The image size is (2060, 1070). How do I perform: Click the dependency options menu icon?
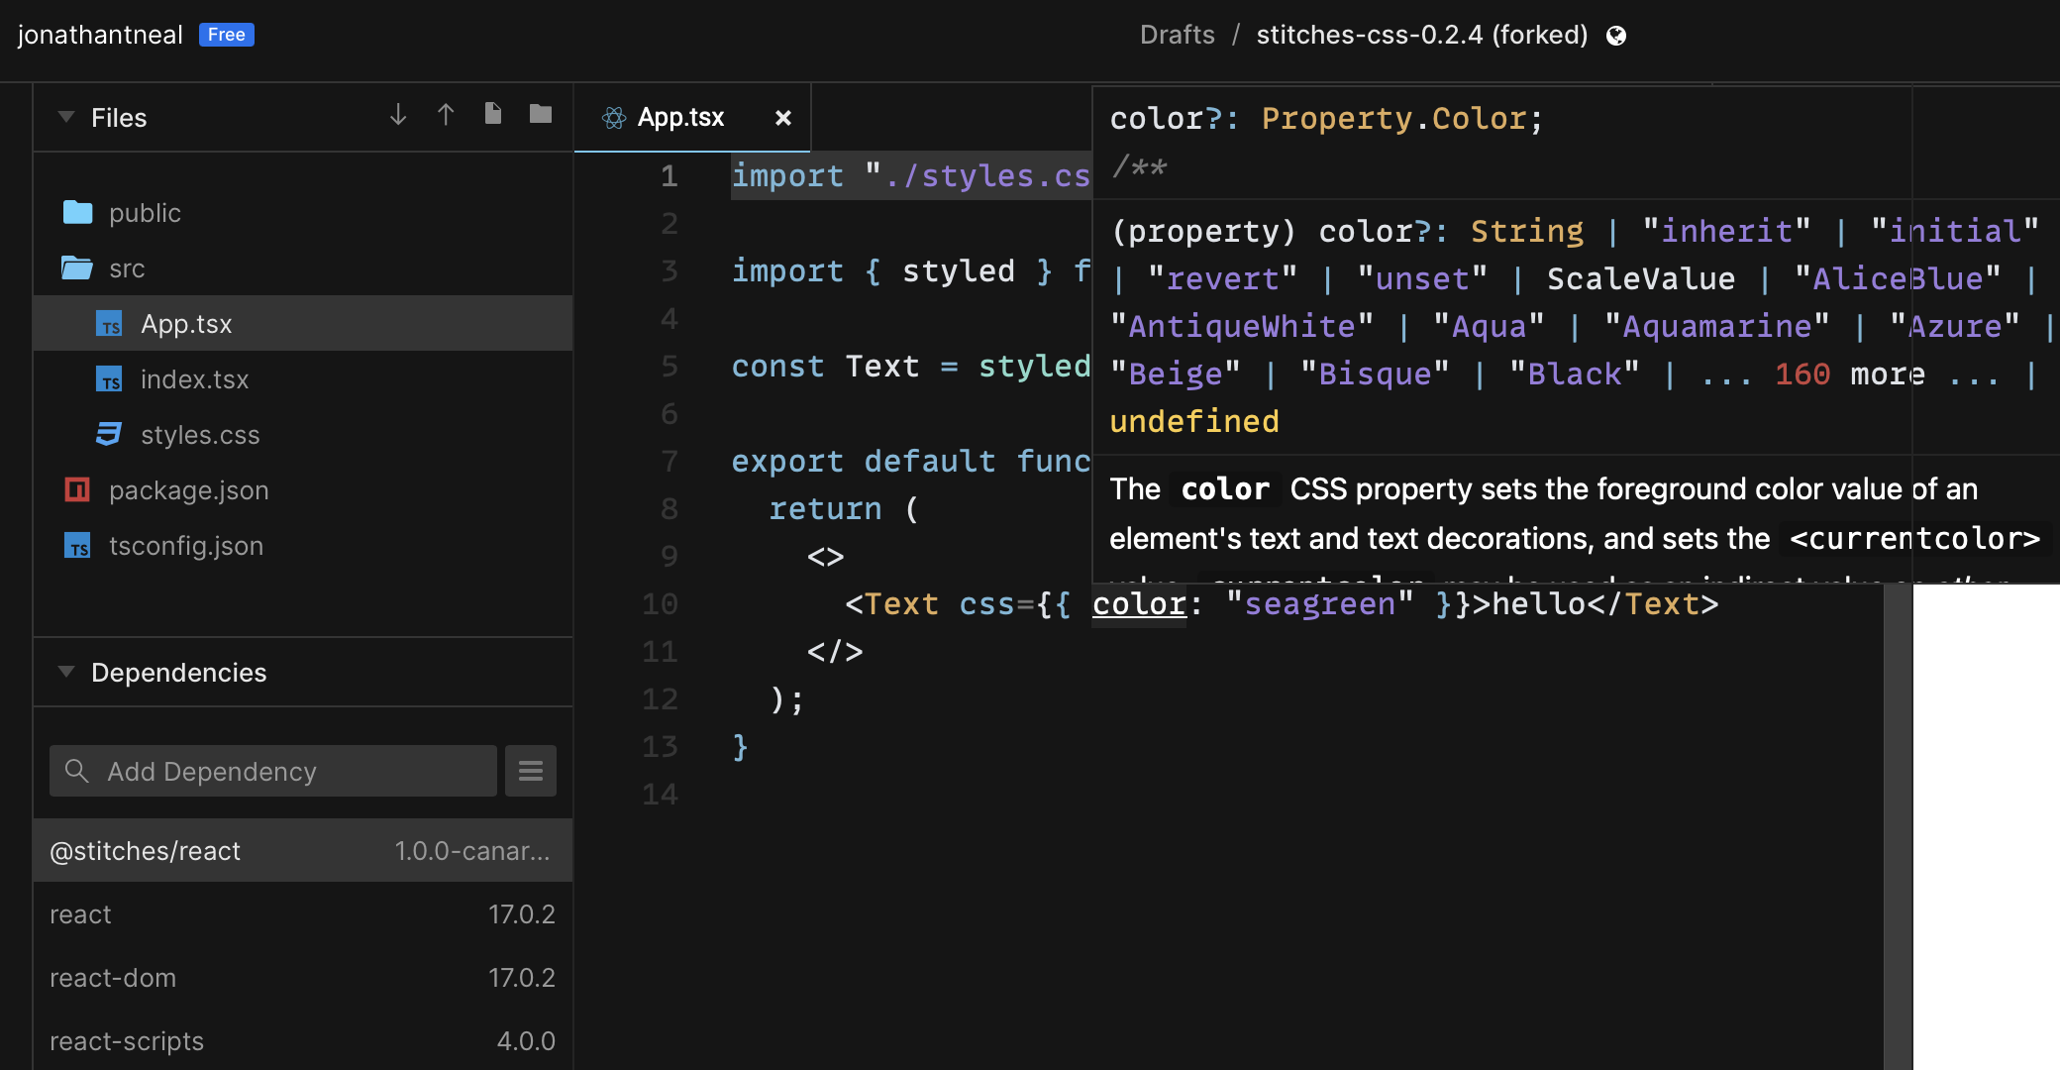point(531,770)
